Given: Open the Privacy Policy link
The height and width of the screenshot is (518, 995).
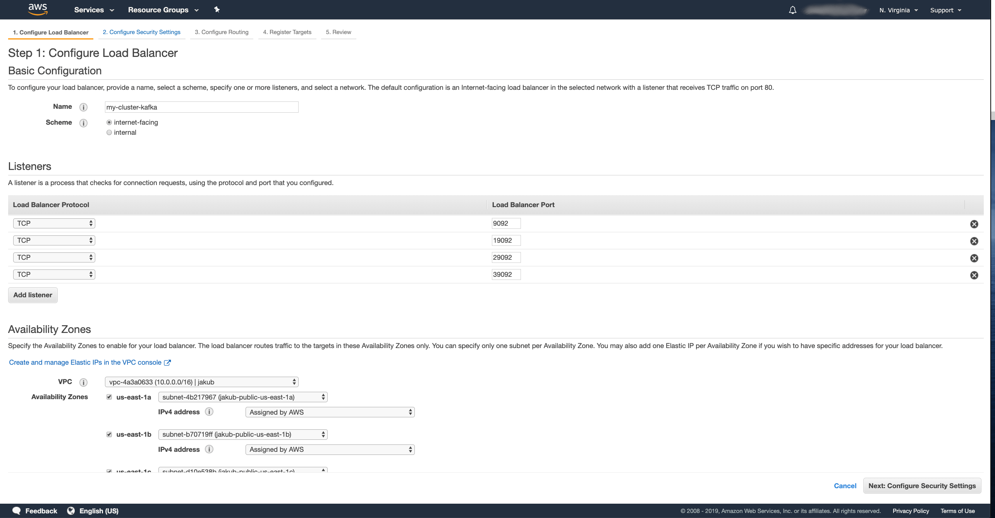Looking at the screenshot, I should point(911,511).
